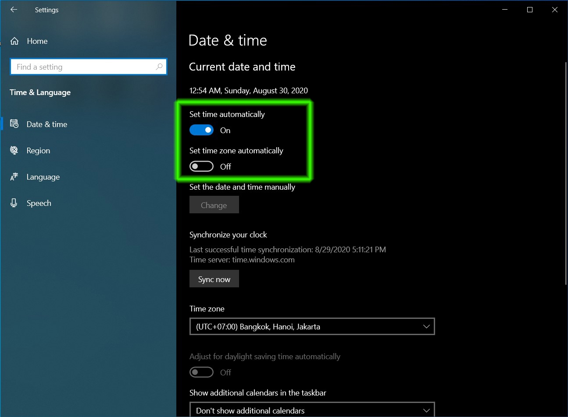Screen dimensions: 568x417
Task: Click the vertical scrollbar on the right
Action: (565, 173)
